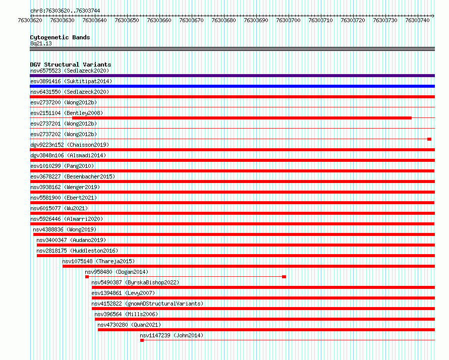The image size is (449, 360).
Task: Open nsv6015077 (Wu2021) variant label
Action: tap(59, 208)
